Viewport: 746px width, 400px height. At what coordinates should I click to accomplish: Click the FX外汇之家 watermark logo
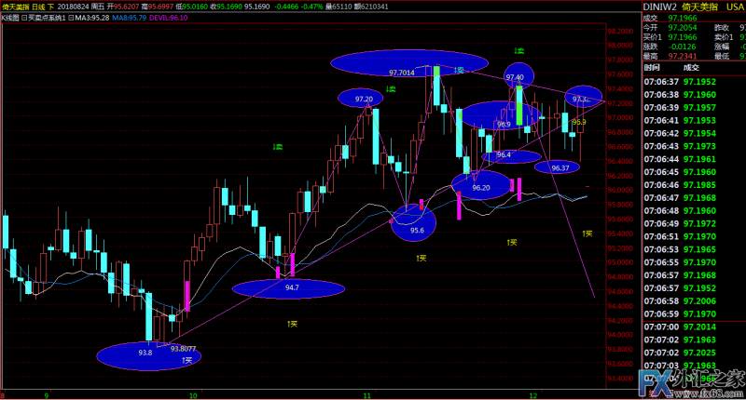tap(692, 380)
